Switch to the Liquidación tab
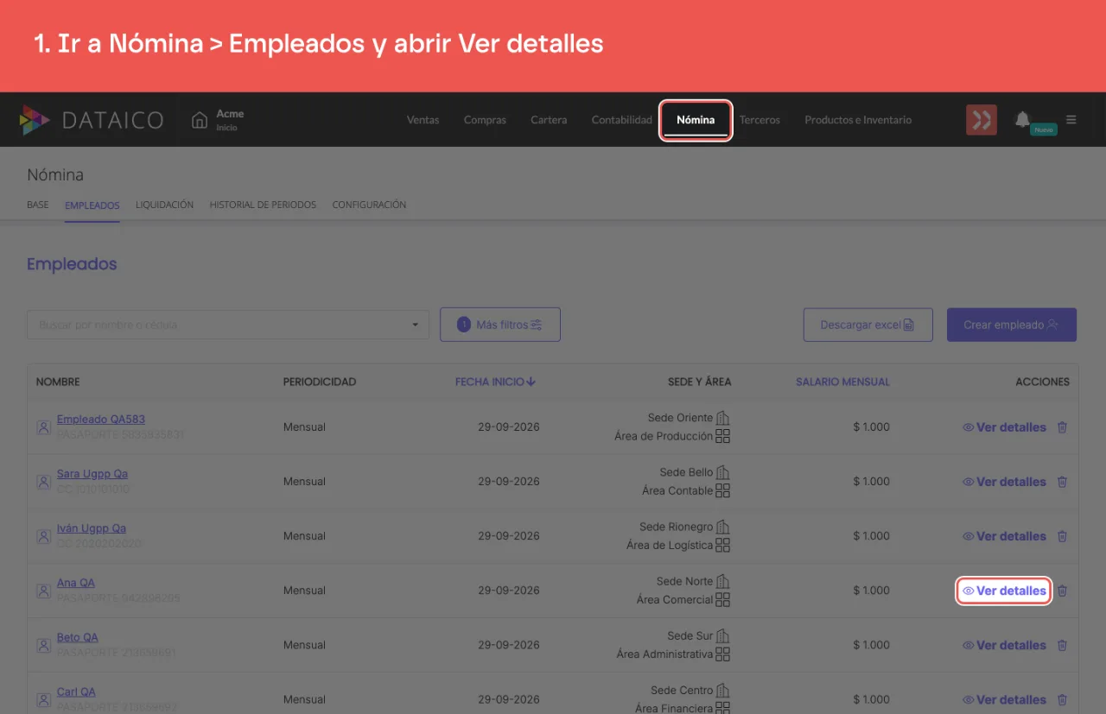 tap(164, 205)
